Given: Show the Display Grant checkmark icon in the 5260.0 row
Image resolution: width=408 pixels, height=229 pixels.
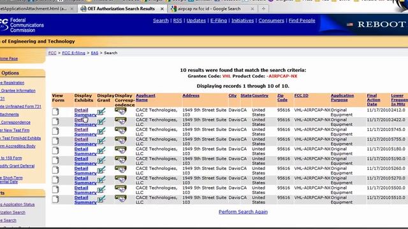Looking at the screenshot, I should [101, 170].
